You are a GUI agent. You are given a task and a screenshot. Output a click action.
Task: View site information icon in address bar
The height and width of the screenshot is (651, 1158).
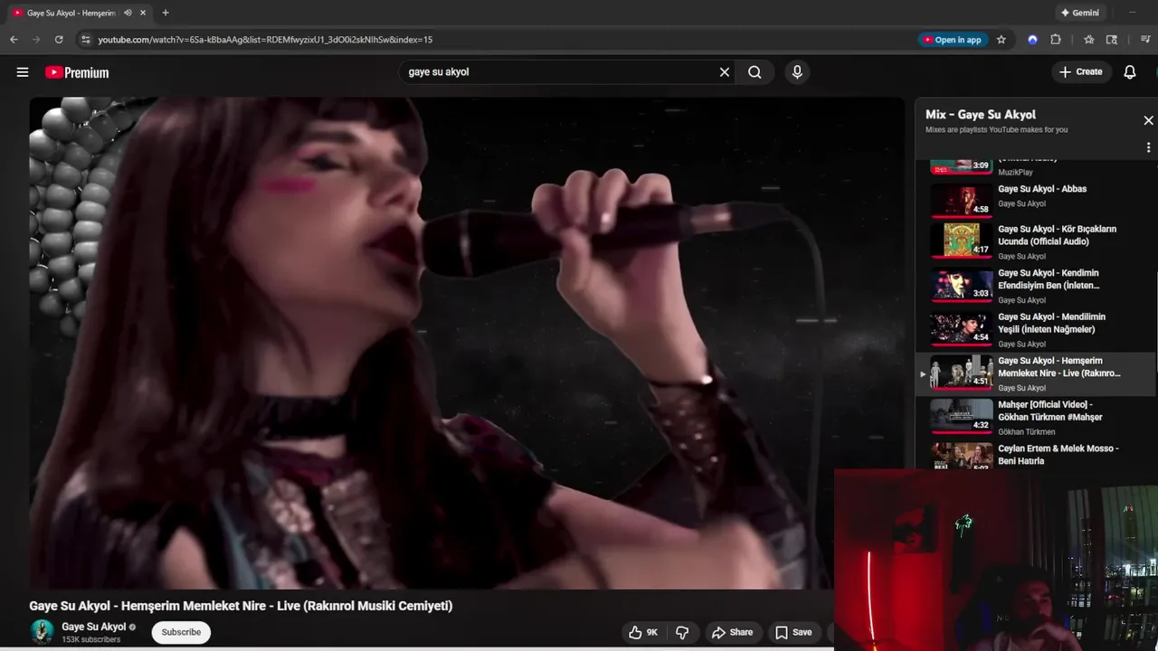tap(86, 40)
